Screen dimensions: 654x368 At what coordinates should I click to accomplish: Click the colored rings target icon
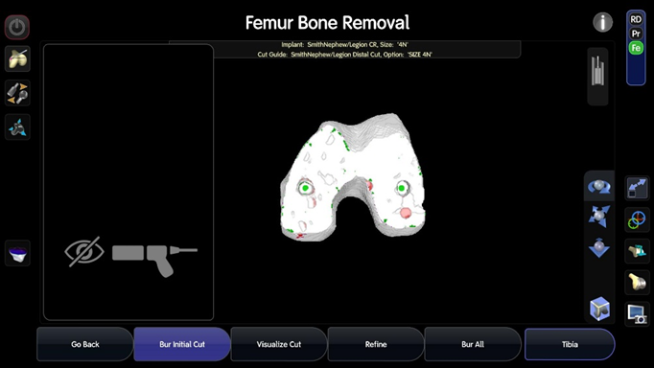point(637,219)
